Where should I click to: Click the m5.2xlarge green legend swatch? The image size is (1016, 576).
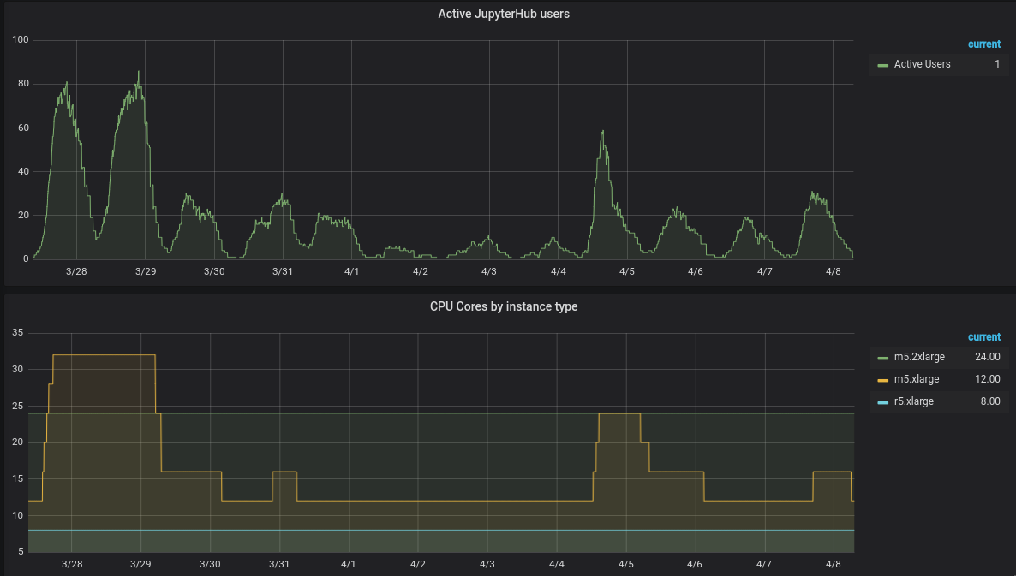[882, 358]
